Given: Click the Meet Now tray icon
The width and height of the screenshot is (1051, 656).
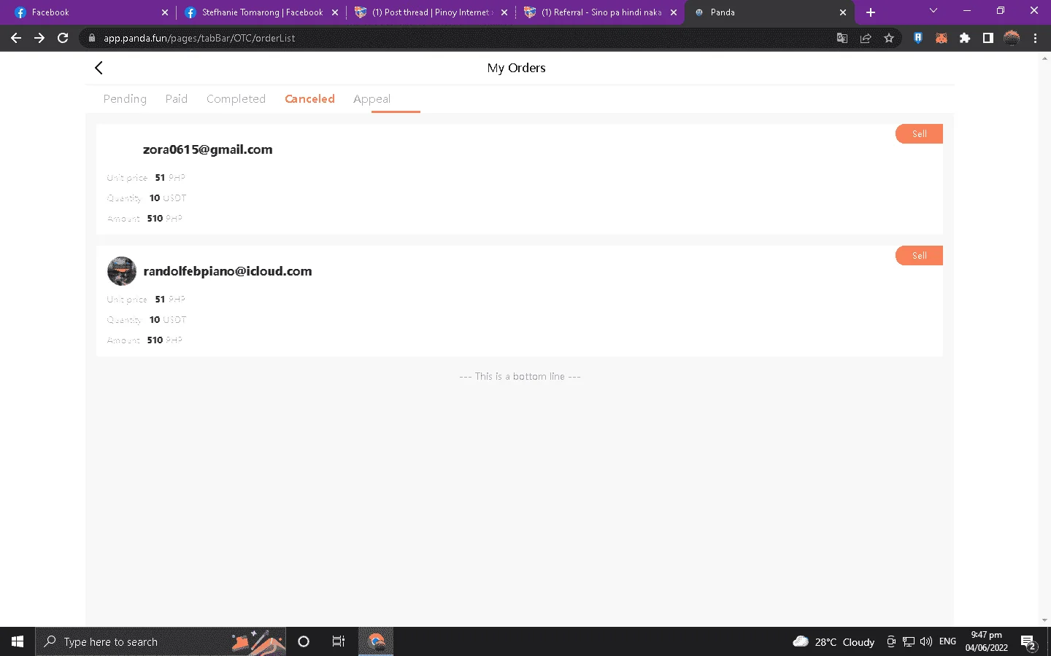Looking at the screenshot, I should (891, 641).
